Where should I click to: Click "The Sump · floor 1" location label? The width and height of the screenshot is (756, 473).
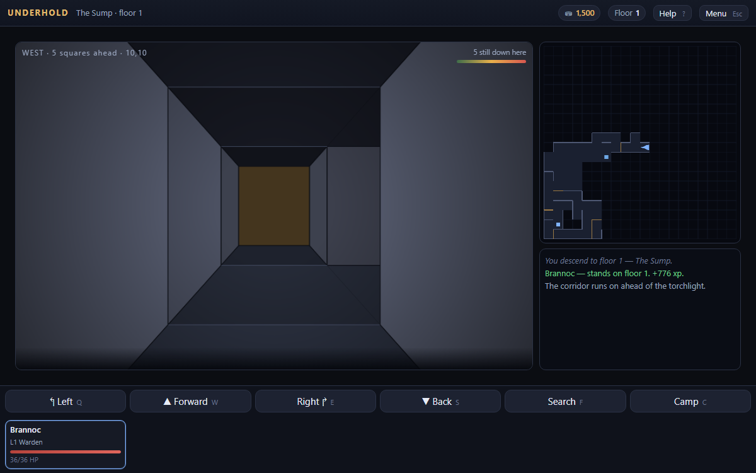tap(109, 13)
